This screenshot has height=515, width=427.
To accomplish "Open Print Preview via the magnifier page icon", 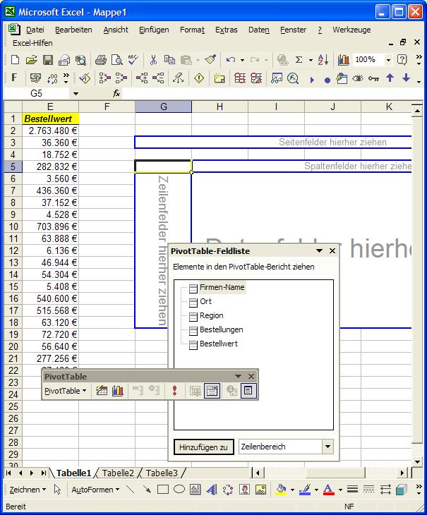I will click(x=116, y=60).
